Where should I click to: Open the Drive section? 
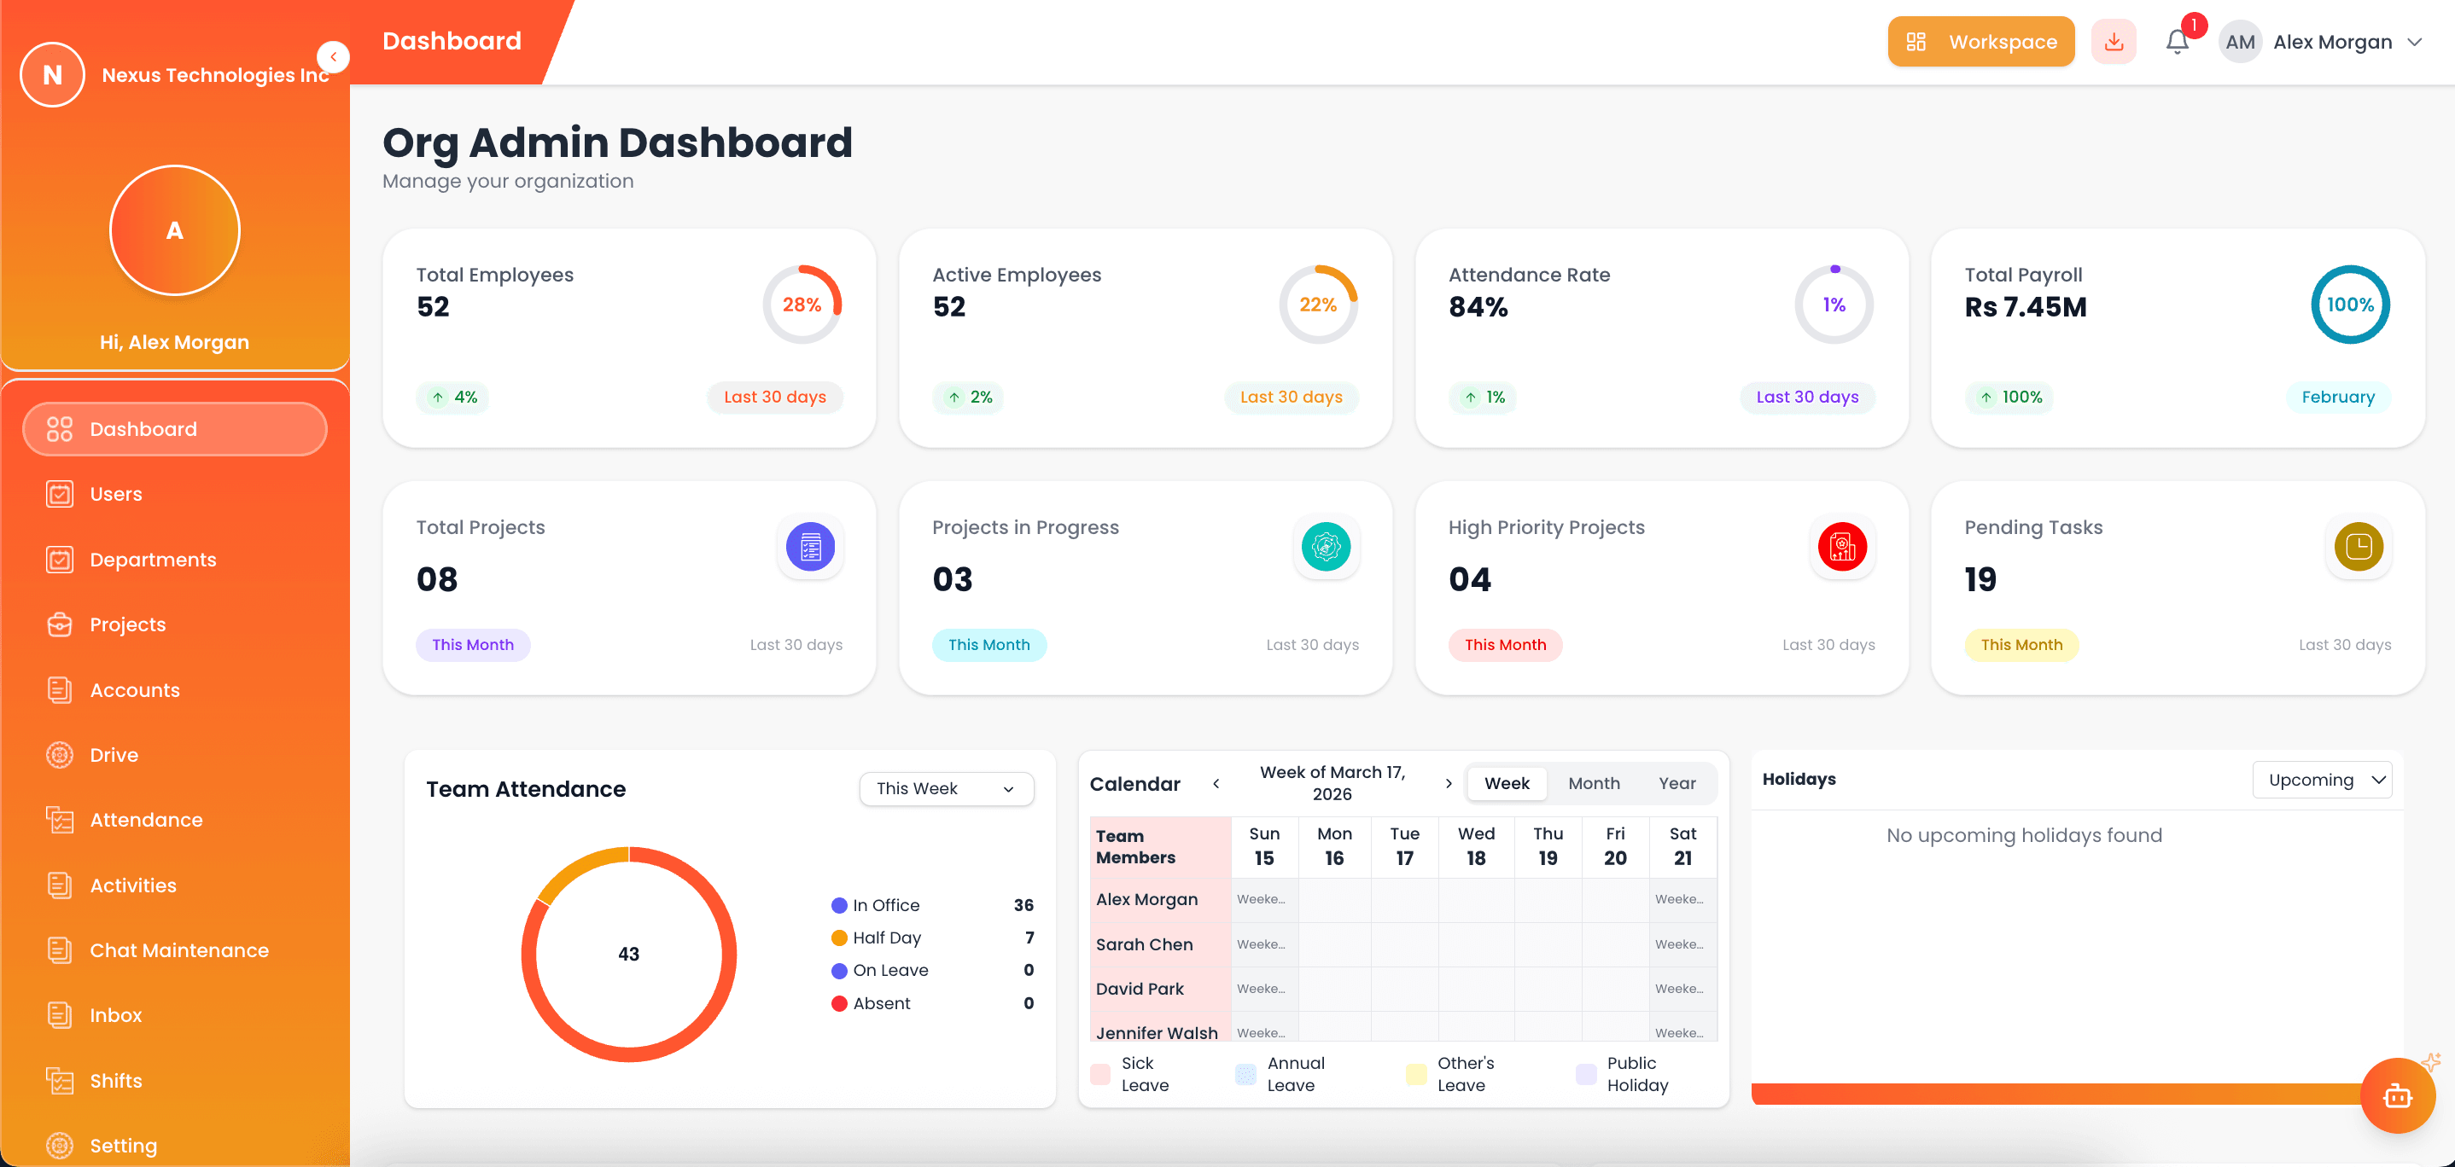pos(114,754)
